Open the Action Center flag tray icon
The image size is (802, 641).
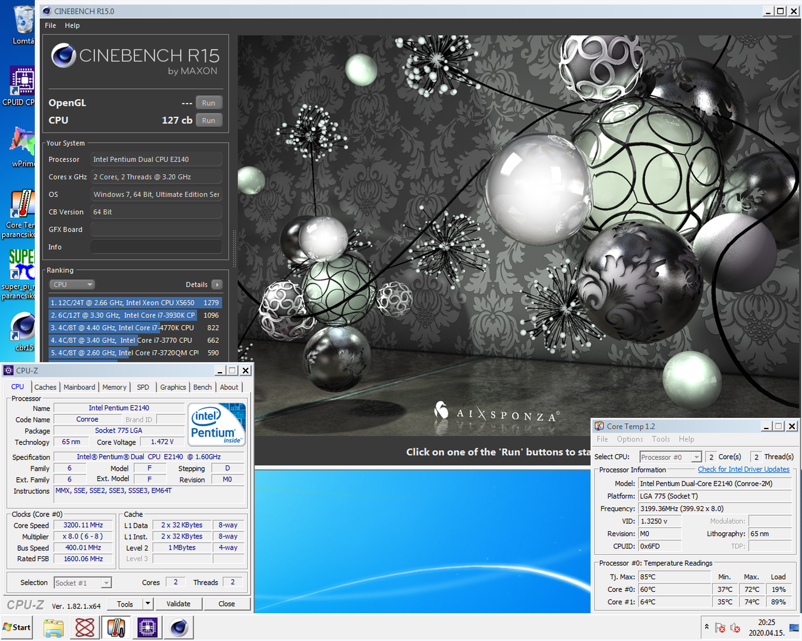point(720,627)
